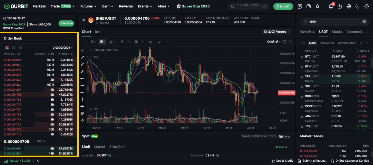Open the Trade dropdown menu

(63, 6)
